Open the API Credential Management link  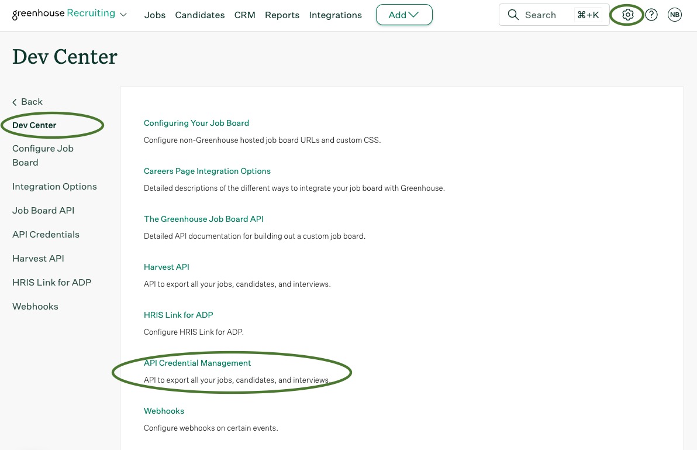click(198, 363)
